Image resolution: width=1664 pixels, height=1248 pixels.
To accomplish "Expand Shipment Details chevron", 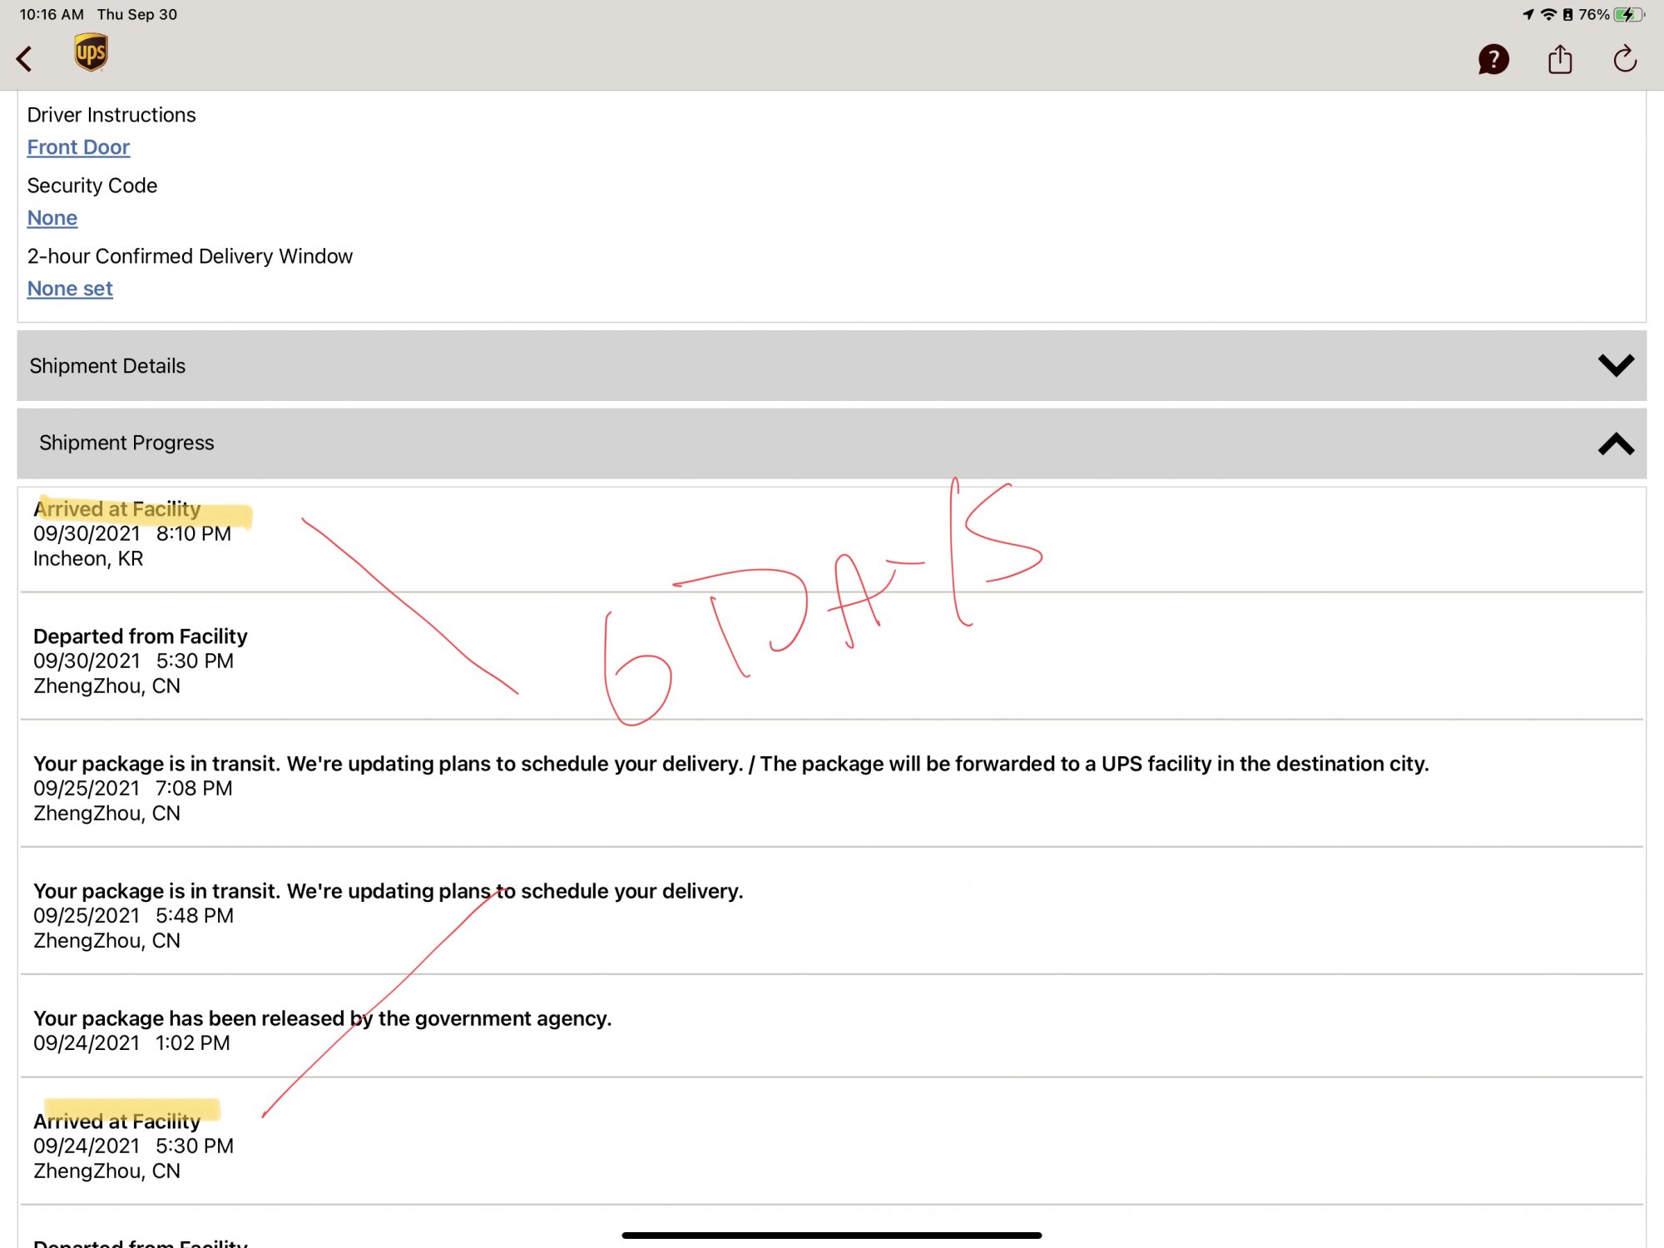I will 1616,365.
